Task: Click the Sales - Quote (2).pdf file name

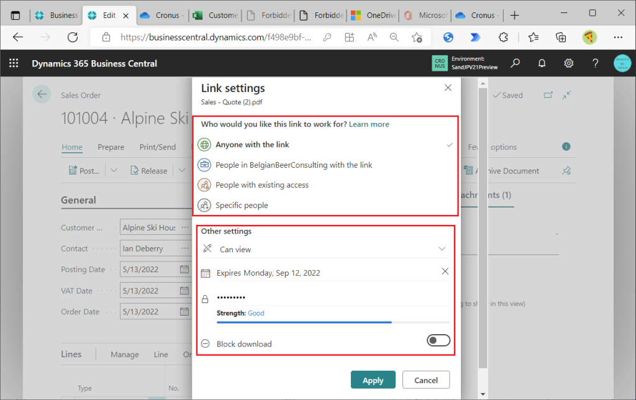Action: tap(232, 102)
